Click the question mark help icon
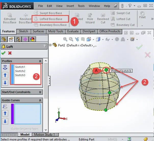The height and width of the screenshot is (141, 154). pyautogui.click(x=130, y=6)
